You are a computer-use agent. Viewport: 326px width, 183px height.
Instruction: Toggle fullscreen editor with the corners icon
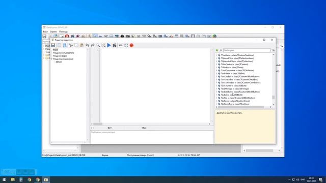coord(126,45)
